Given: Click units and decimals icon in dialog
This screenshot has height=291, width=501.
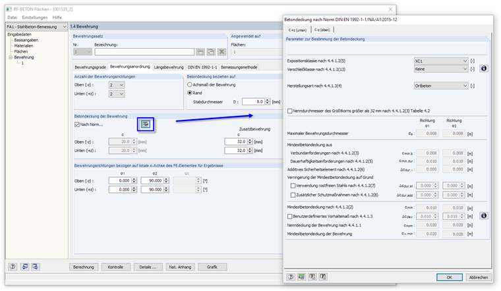Looking at the screenshot, I should click(x=301, y=277).
